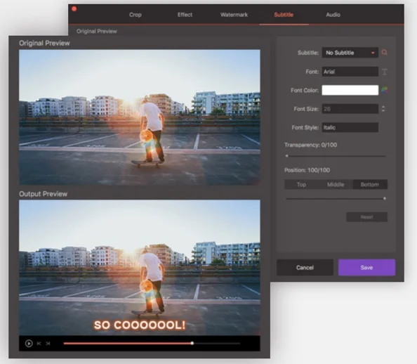Click the white Font Color swatch

[350, 90]
